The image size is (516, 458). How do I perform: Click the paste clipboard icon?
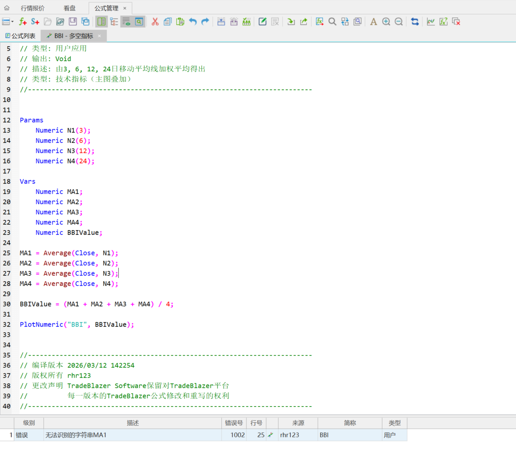pyautogui.click(x=180, y=22)
